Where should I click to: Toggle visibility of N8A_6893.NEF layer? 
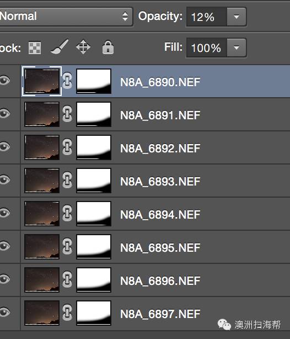click(x=4, y=179)
